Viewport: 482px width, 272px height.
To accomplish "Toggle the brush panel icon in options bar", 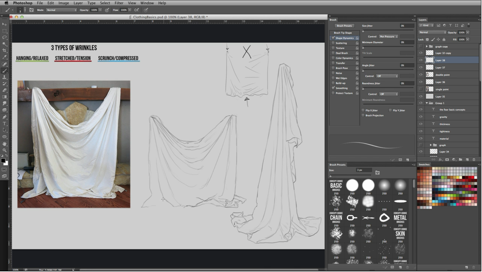I will [x=31, y=10].
